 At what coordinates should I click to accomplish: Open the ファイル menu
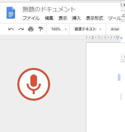coord(31,18)
